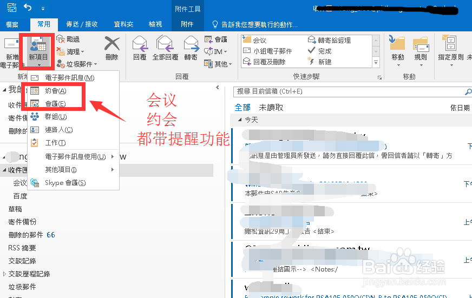Open the Quick Access Toolbar customize arrow

(x=43, y=9)
